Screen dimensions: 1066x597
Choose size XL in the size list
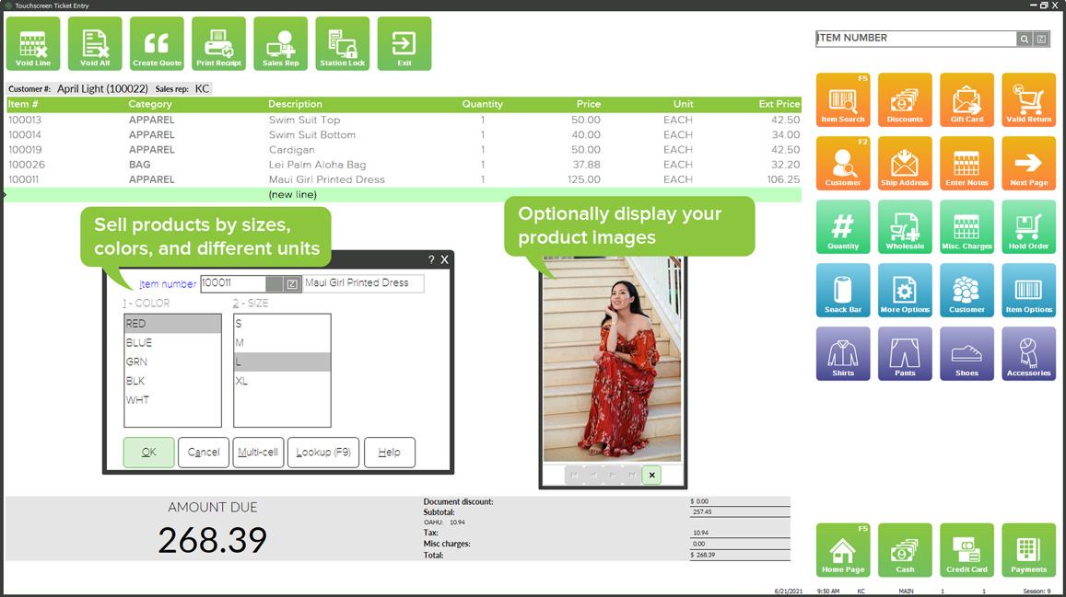[241, 381]
